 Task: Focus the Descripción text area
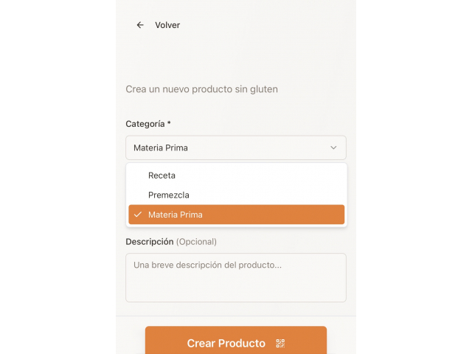(x=236, y=284)
